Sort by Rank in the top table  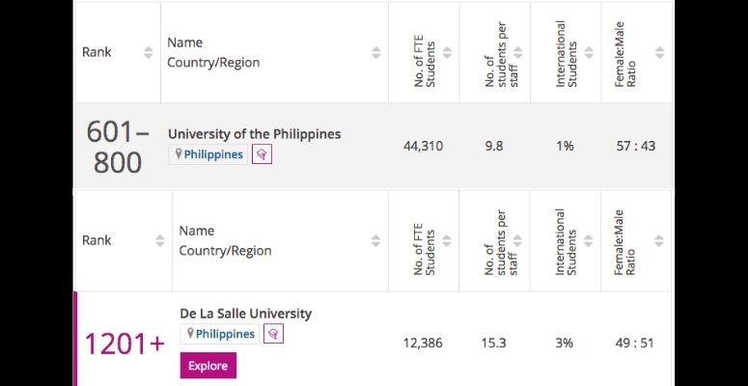148,53
